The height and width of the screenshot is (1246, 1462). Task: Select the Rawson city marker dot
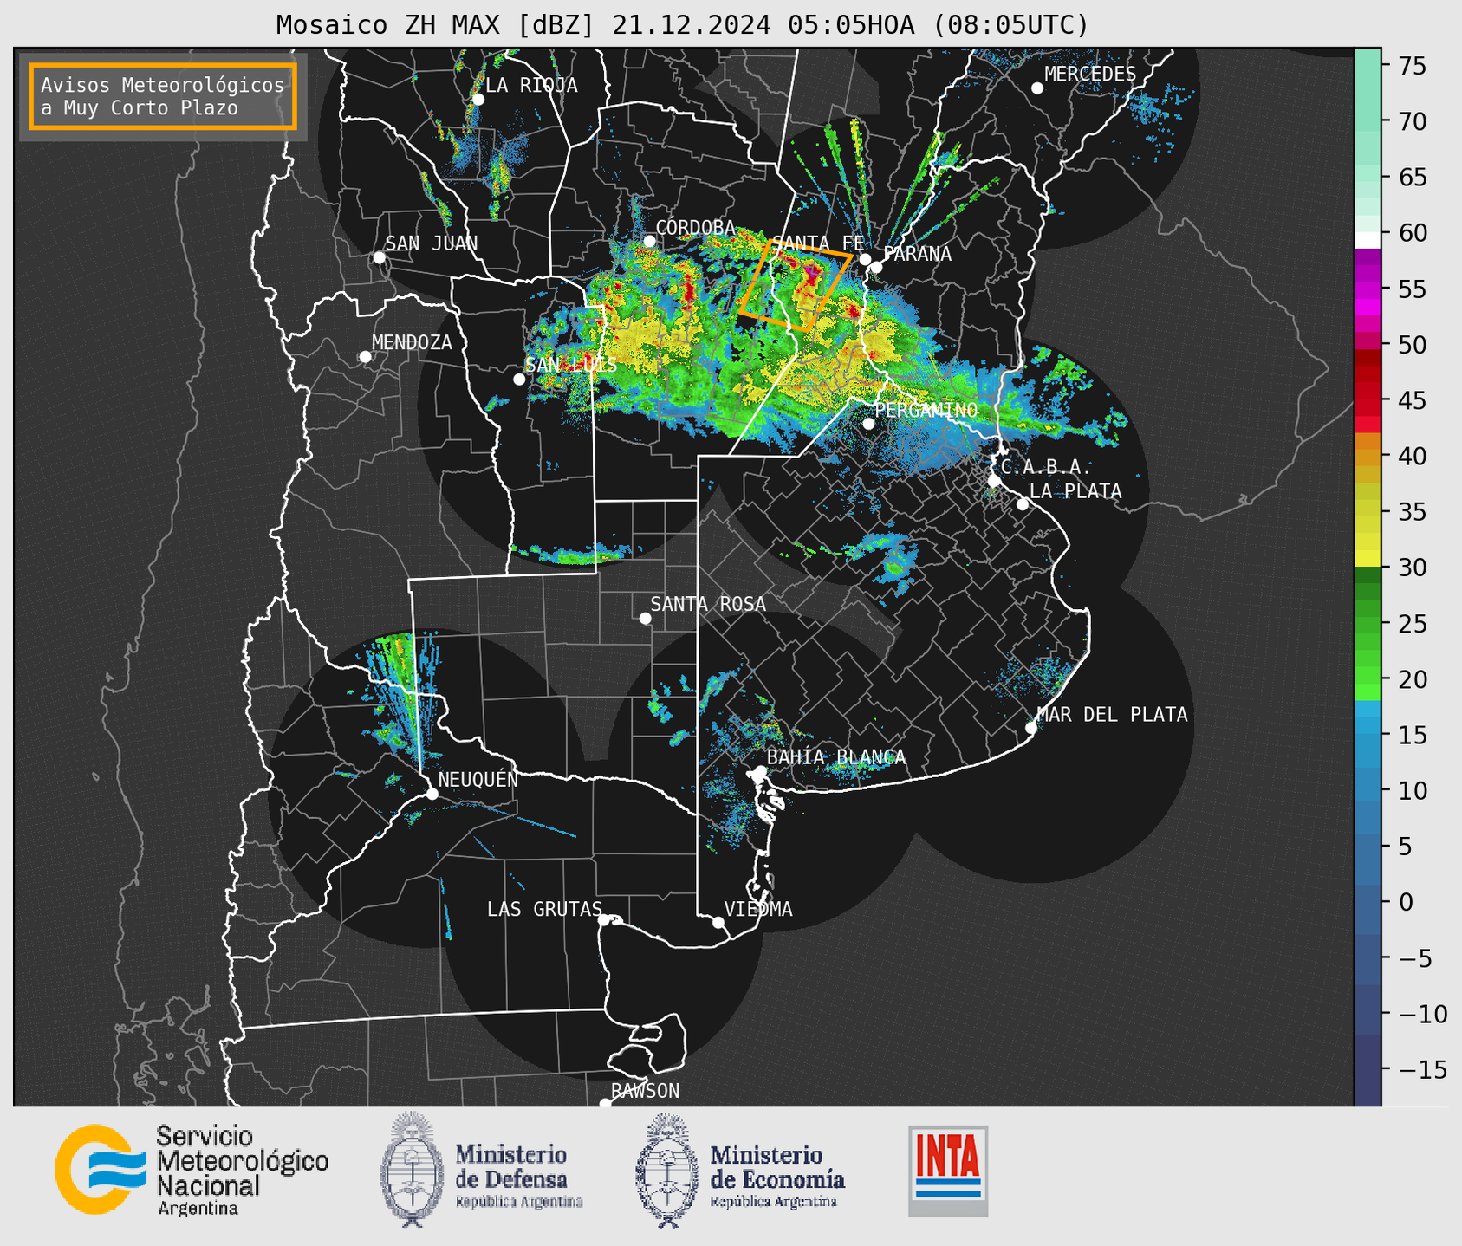point(605,1103)
